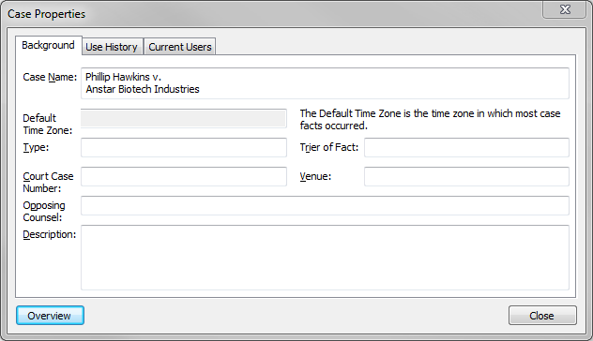The image size is (593, 341).
Task: Select the Court Case Number field
Action: point(184,176)
